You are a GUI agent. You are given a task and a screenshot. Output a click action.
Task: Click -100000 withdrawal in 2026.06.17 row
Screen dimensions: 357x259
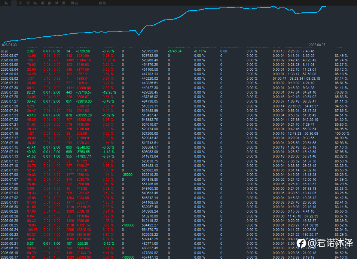pos(128,258)
